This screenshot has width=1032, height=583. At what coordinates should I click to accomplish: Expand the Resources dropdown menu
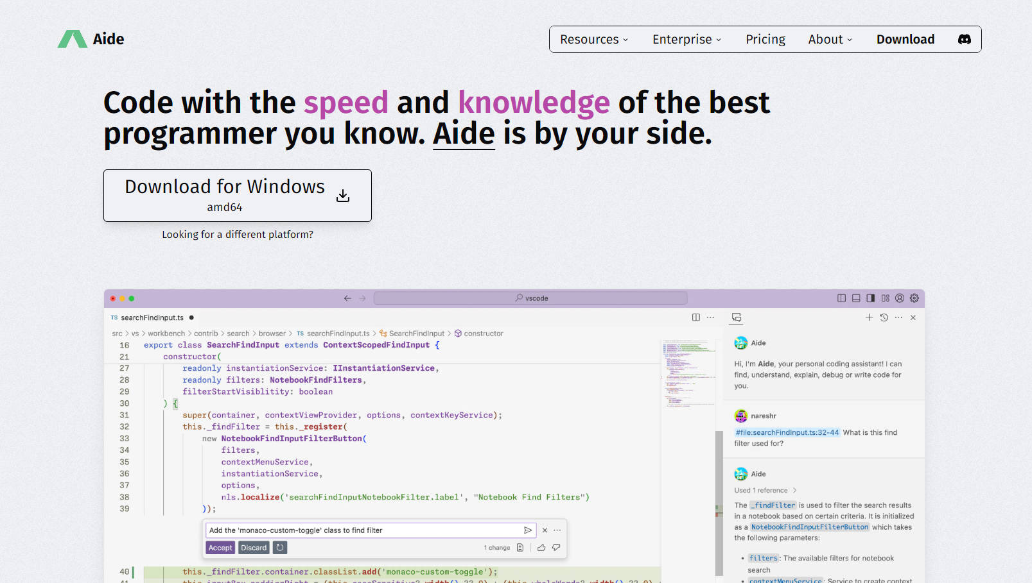tap(593, 39)
